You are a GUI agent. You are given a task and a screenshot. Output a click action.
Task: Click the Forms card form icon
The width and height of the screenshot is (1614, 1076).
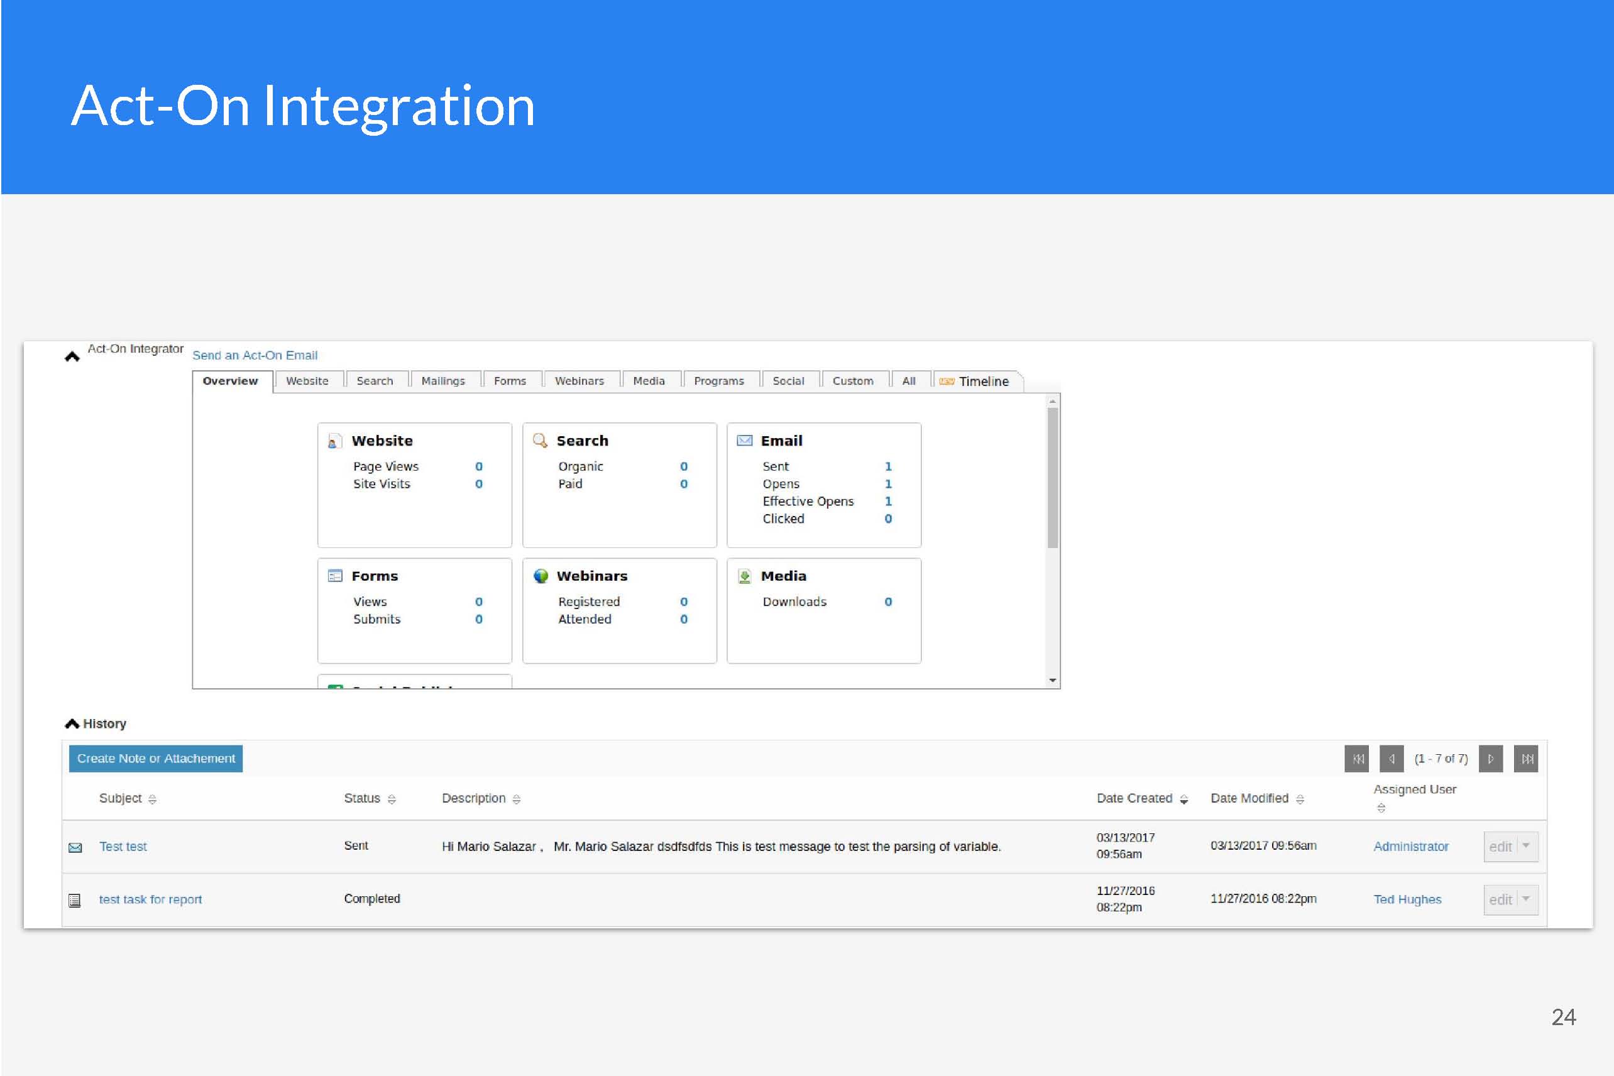click(x=335, y=576)
